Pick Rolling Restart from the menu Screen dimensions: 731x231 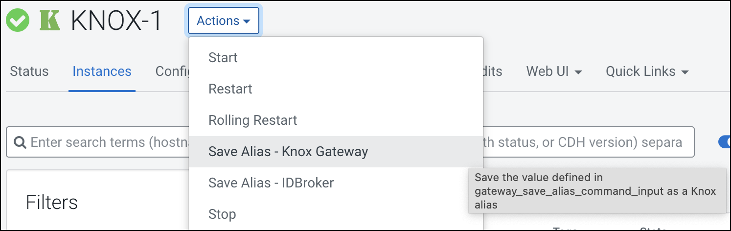coord(253,120)
